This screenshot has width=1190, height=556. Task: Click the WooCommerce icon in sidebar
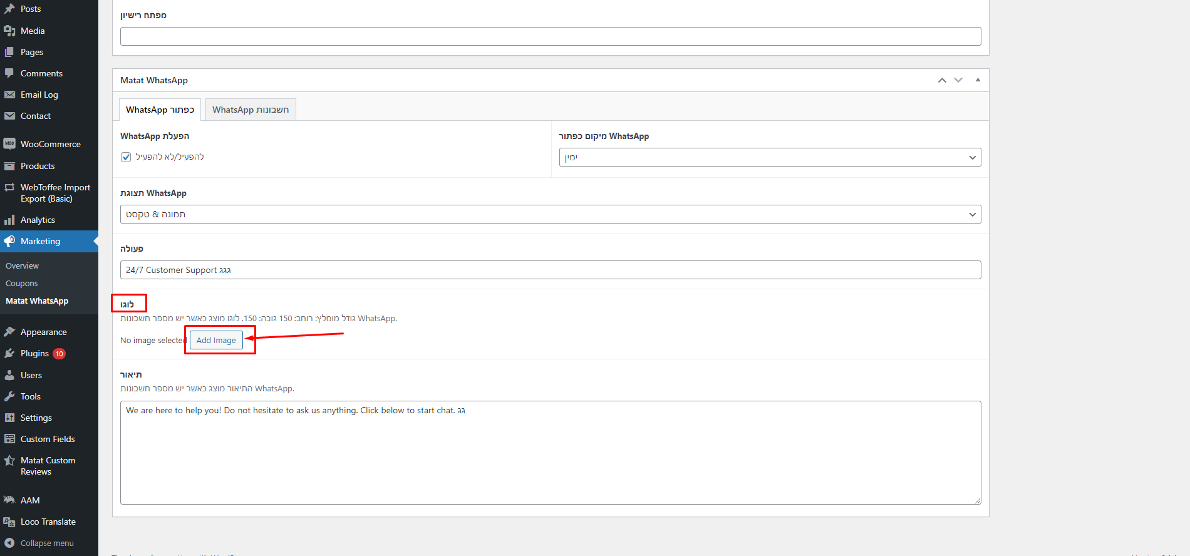click(9, 144)
